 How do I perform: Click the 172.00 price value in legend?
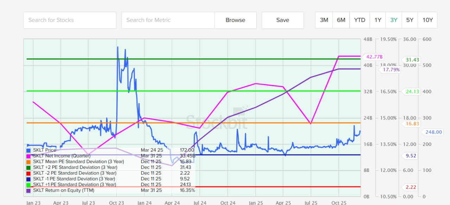pos(187,150)
